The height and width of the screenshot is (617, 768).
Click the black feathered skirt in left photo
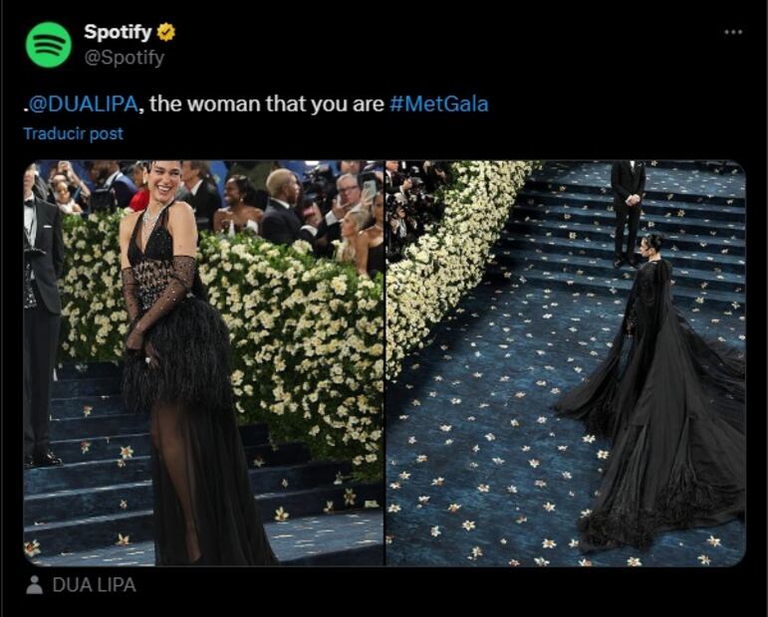(176, 350)
